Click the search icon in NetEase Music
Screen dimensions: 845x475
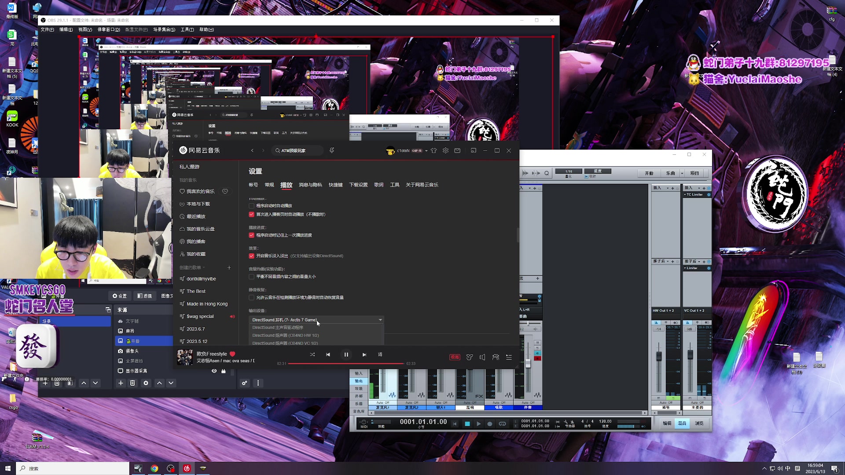pos(277,150)
